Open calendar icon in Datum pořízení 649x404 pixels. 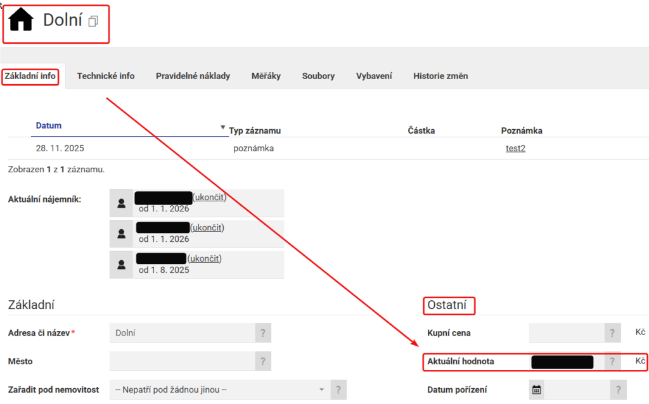(537, 390)
